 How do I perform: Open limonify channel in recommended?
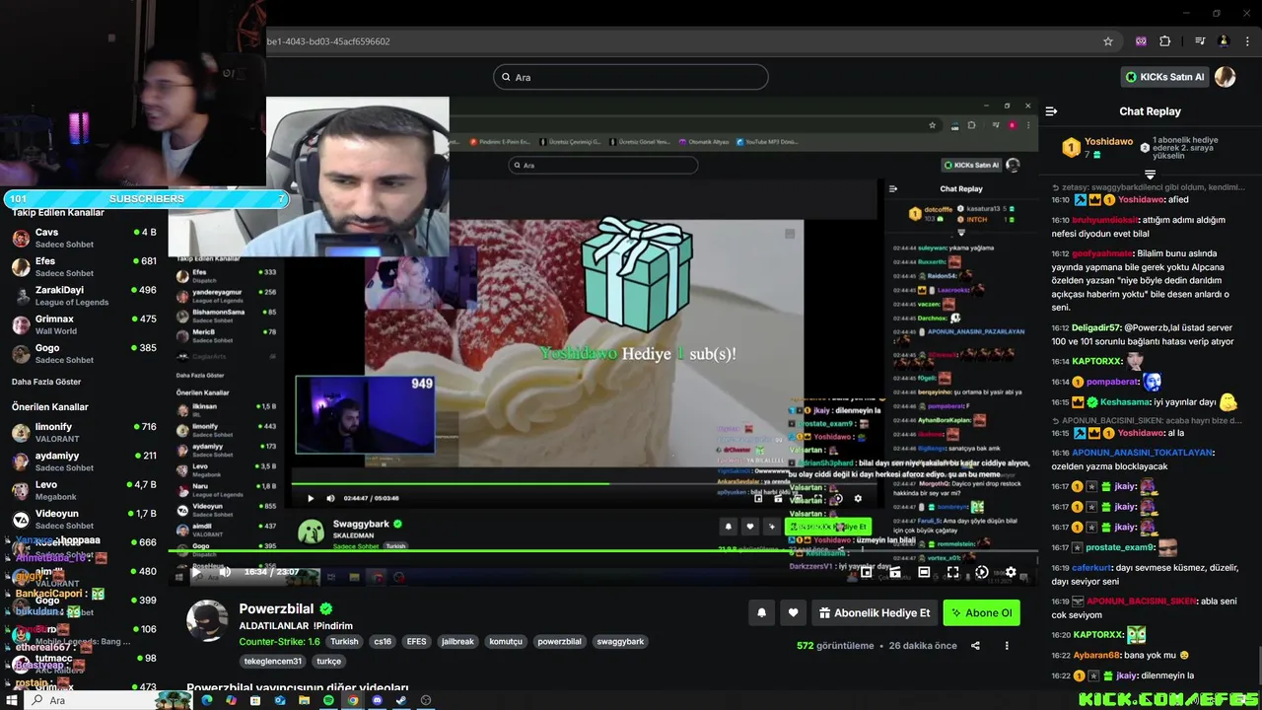[x=84, y=432]
